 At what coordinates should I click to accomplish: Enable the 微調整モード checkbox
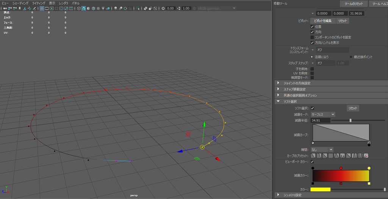pyautogui.click(x=312, y=78)
